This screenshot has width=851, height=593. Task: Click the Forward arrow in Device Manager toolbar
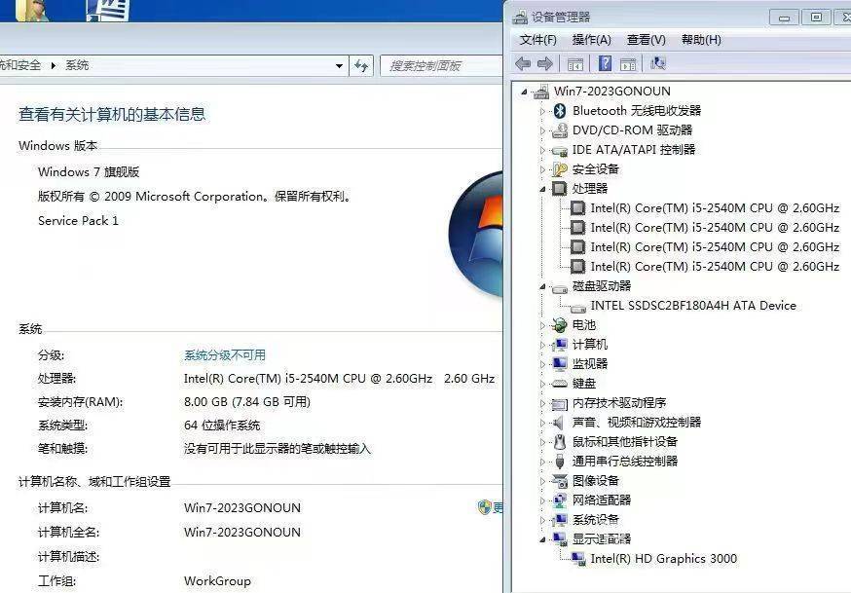[x=545, y=64]
